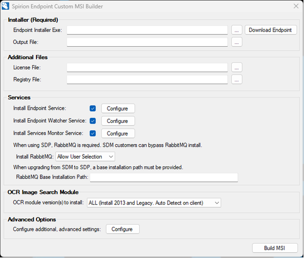This screenshot has width=304, height=258.
Task: Browse for Output File location
Action: pos(236,42)
